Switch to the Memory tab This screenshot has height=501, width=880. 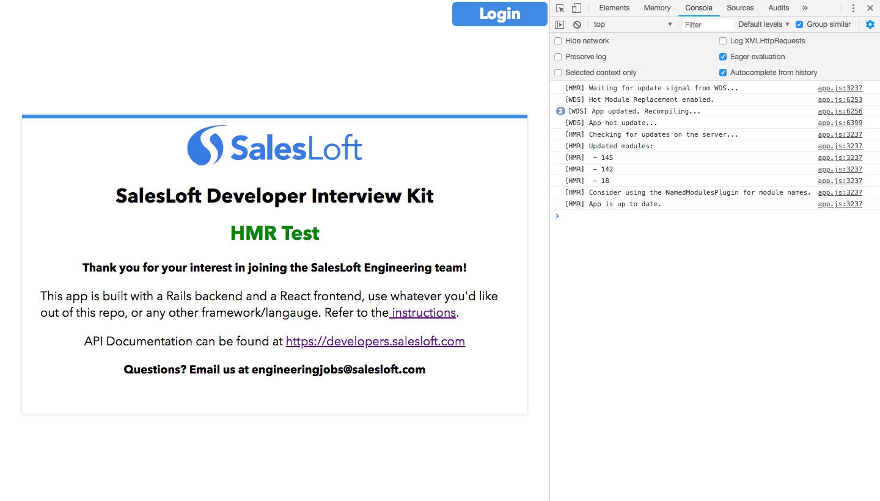pyautogui.click(x=657, y=8)
